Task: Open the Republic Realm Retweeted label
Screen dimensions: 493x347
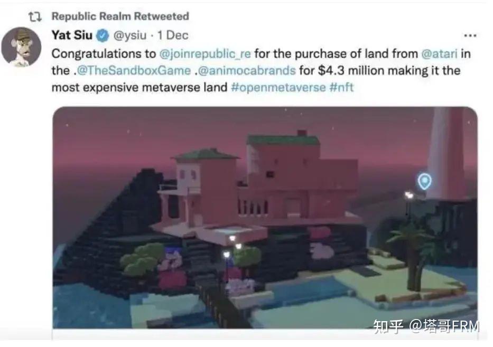Action: pyautogui.click(x=120, y=16)
